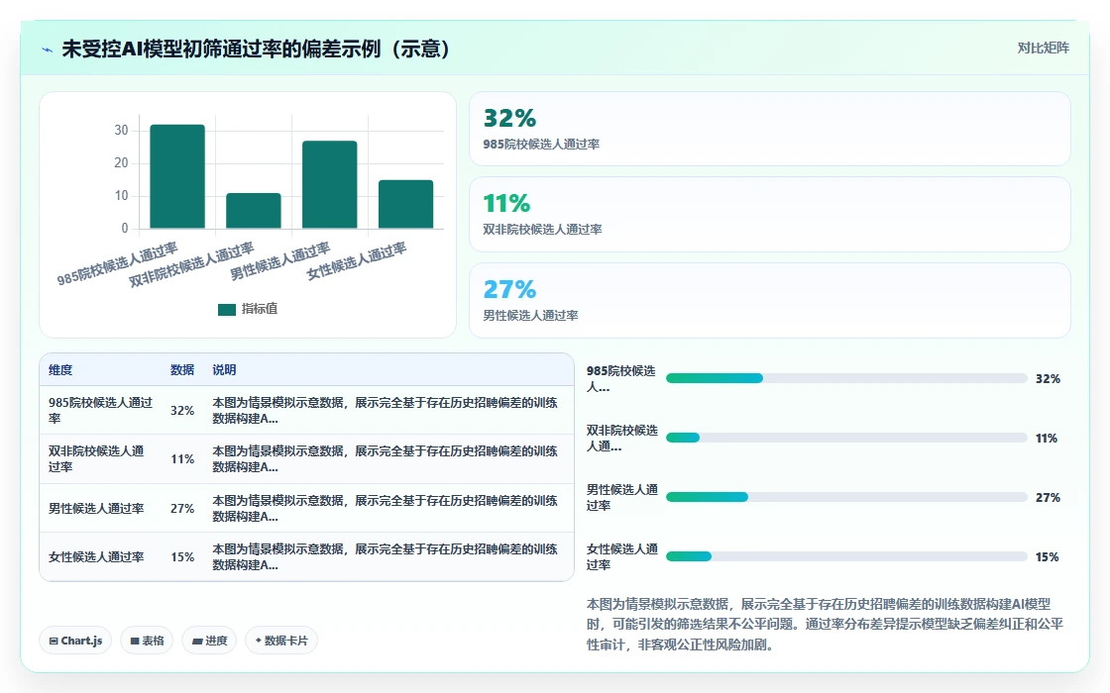Click the 说明 text in the 32% row
The height and width of the screenshot is (693, 1110).
386,410
